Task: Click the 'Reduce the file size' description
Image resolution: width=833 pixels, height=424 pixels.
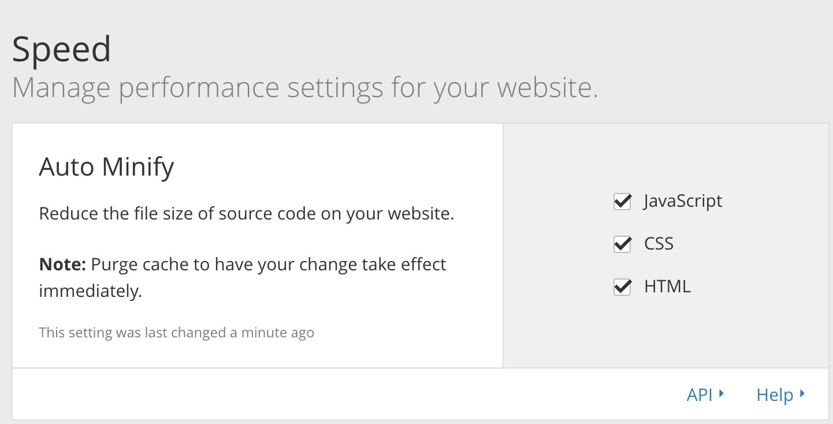Action: click(246, 214)
